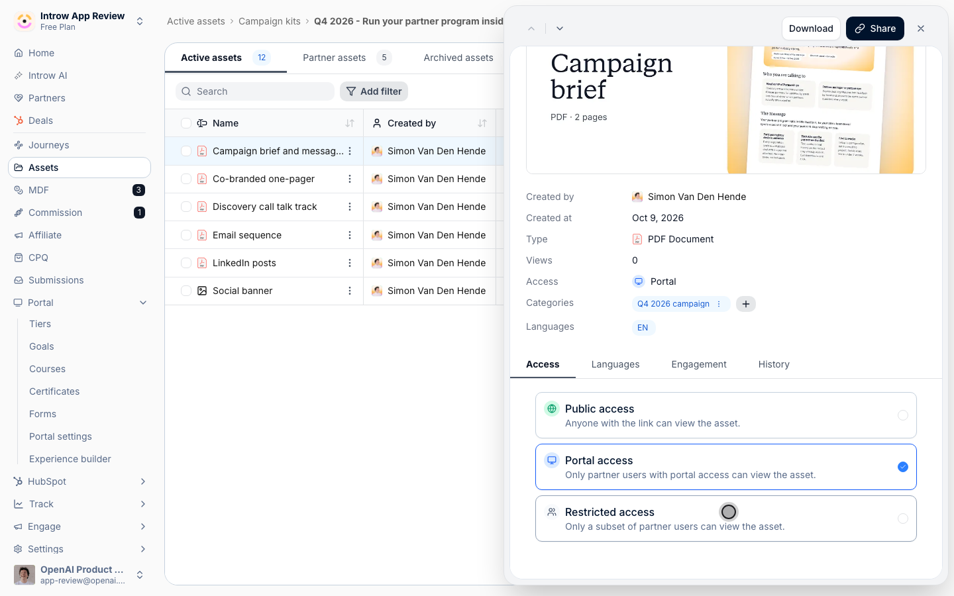Click the Home house icon in sidebar
954x596 pixels.
click(x=19, y=53)
